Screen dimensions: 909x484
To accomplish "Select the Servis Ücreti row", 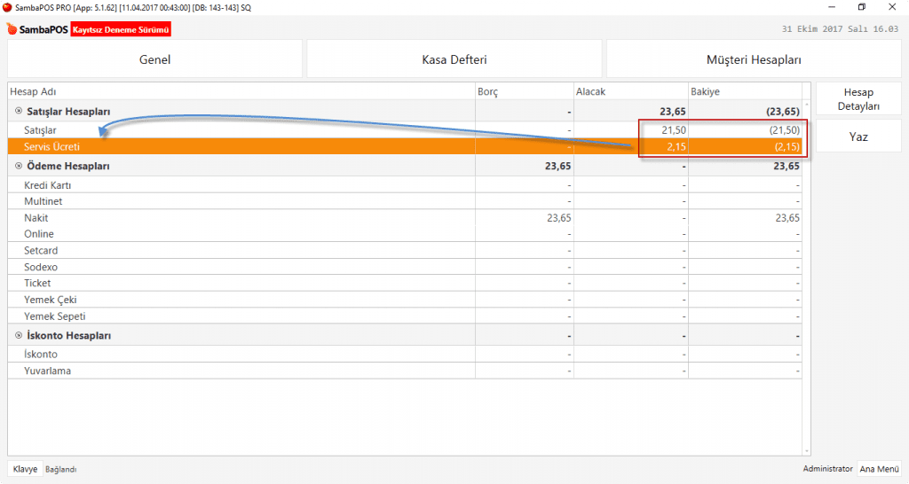I will (x=51, y=147).
